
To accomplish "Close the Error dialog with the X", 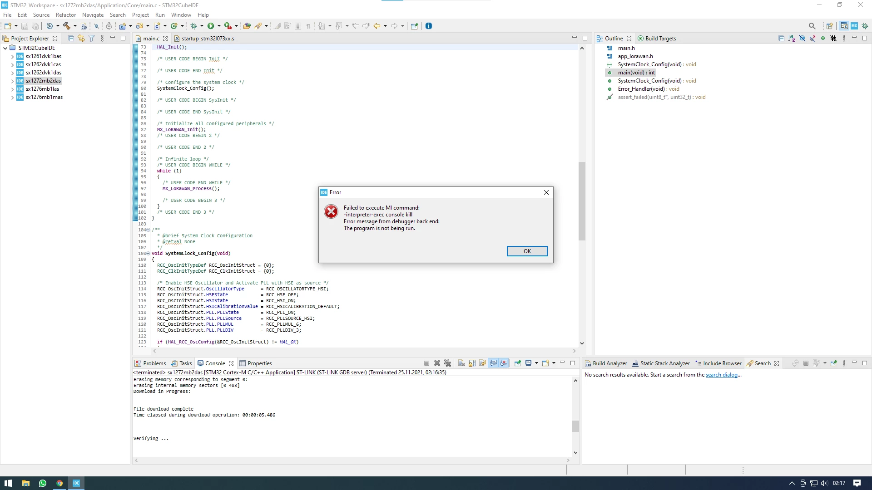I will coord(546,192).
